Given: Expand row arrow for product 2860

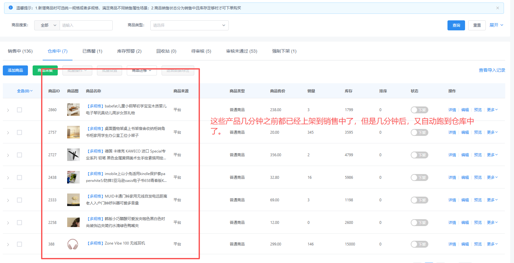Looking at the screenshot, I should click(x=8, y=110).
